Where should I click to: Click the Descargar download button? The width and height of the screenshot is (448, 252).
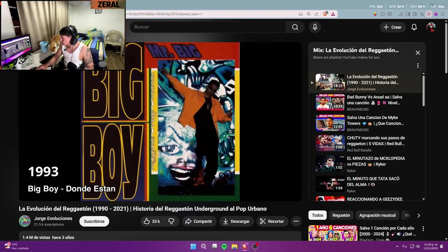[x=237, y=221]
